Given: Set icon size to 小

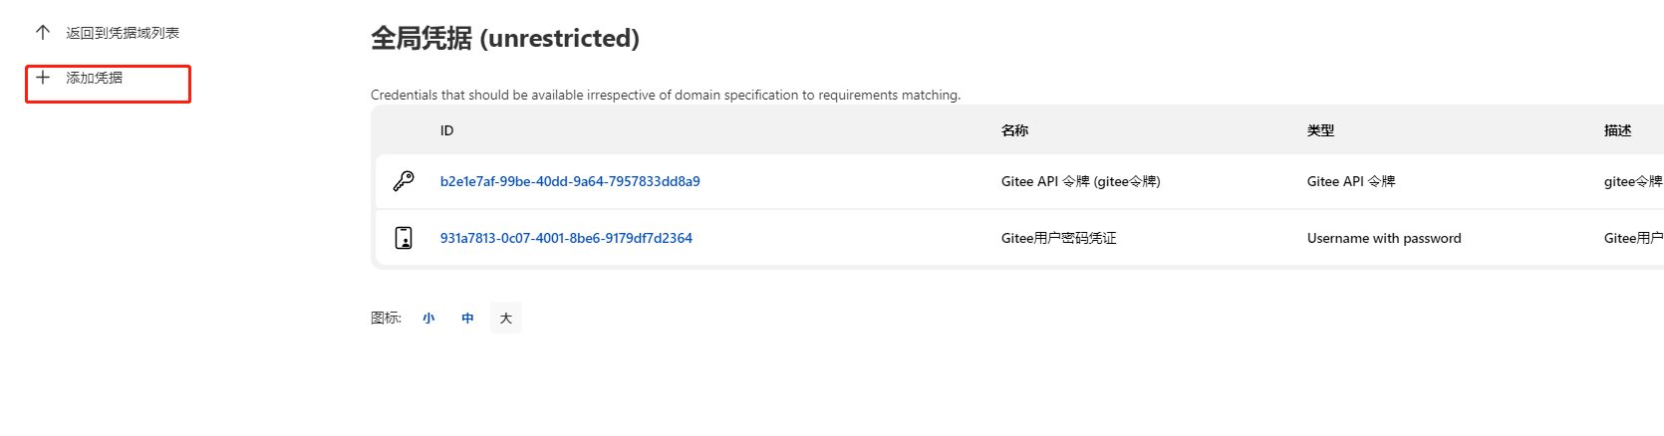Looking at the screenshot, I should pyautogui.click(x=428, y=319).
